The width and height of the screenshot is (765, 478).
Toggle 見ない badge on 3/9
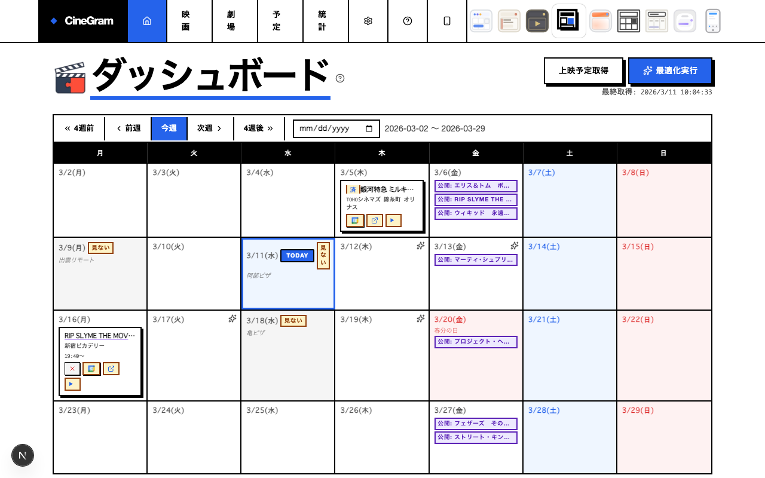tap(100, 247)
